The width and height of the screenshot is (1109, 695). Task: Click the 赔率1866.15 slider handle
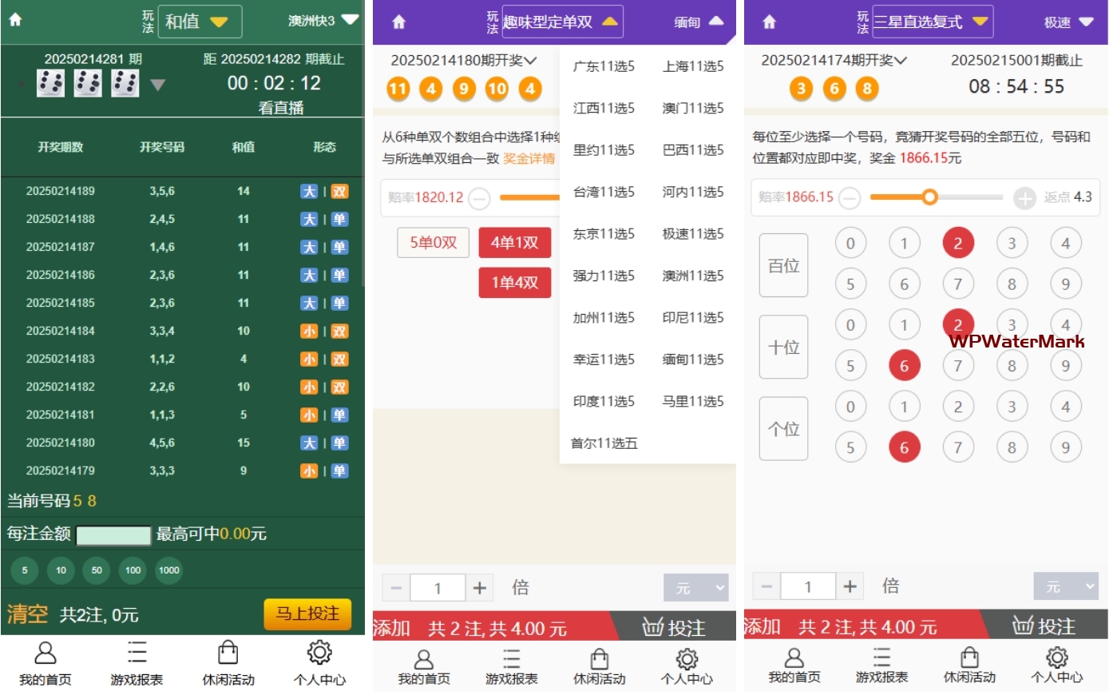coord(929,197)
